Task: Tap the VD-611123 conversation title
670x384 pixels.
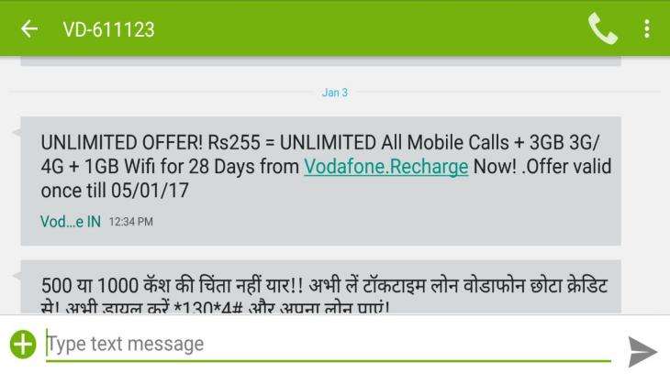Action: (x=108, y=29)
